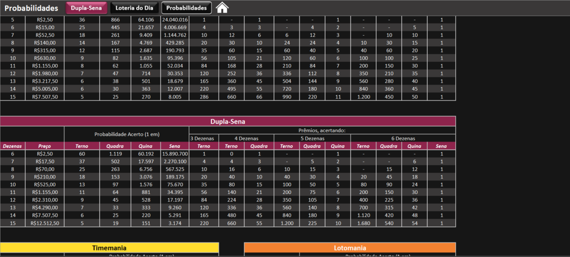Select the price cell R$140,00 in upper table
Viewport: 570px width, 257px height.
tap(45, 42)
